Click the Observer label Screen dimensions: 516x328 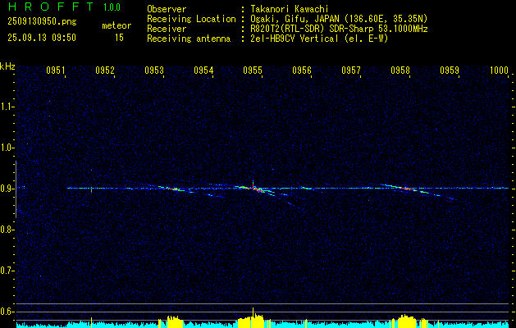coord(167,9)
